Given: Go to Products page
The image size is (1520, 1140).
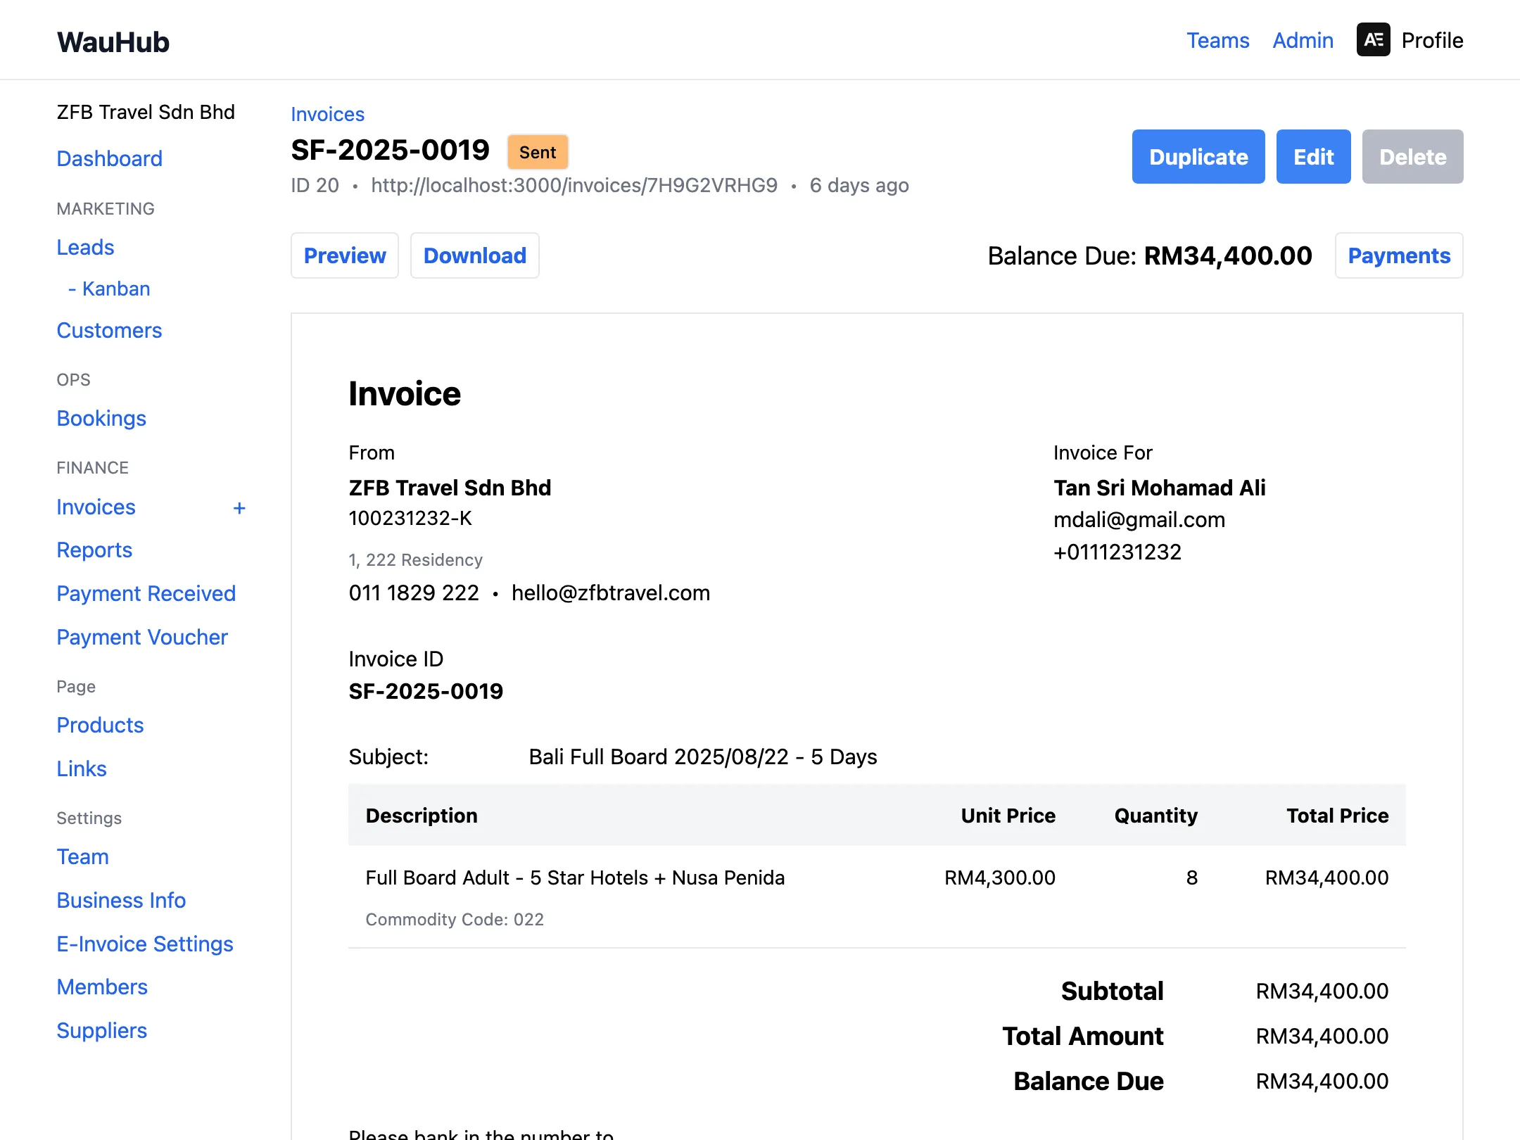Looking at the screenshot, I should [100, 725].
